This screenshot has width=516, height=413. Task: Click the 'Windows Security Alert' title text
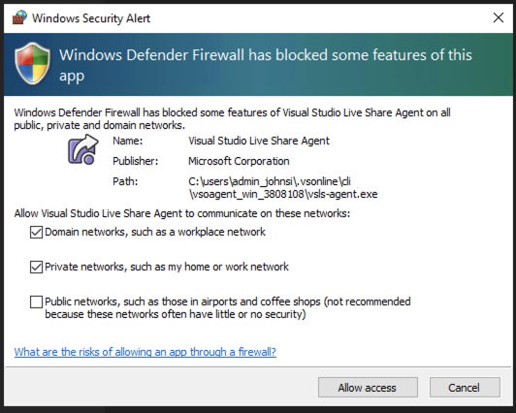click(x=91, y=18)
